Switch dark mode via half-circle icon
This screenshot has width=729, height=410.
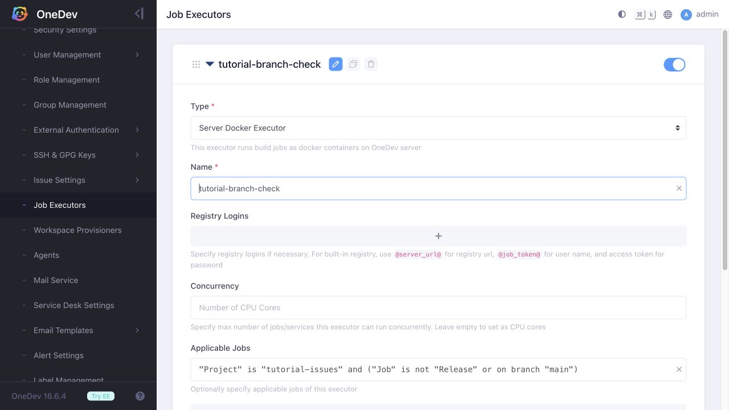(622, 14)
